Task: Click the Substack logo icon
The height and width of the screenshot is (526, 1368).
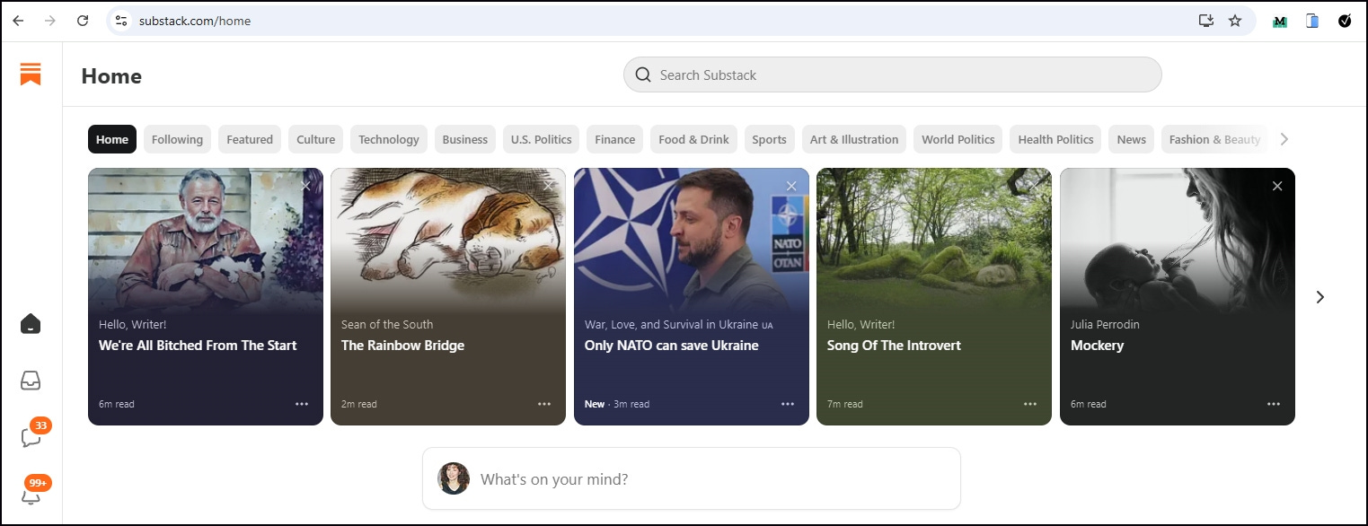Action: click(x=31, y=75)
